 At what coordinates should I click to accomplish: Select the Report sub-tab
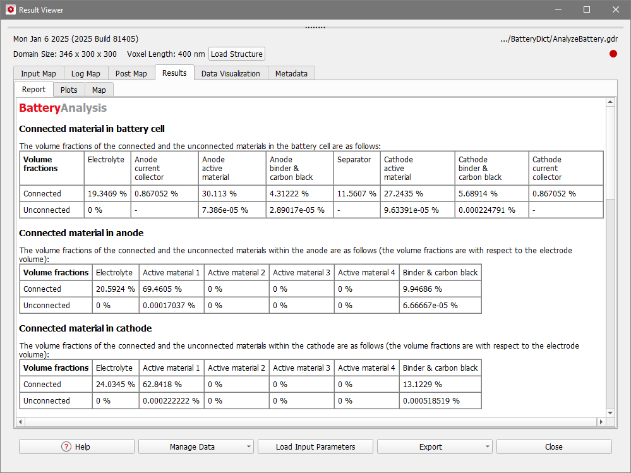[34, 89]
